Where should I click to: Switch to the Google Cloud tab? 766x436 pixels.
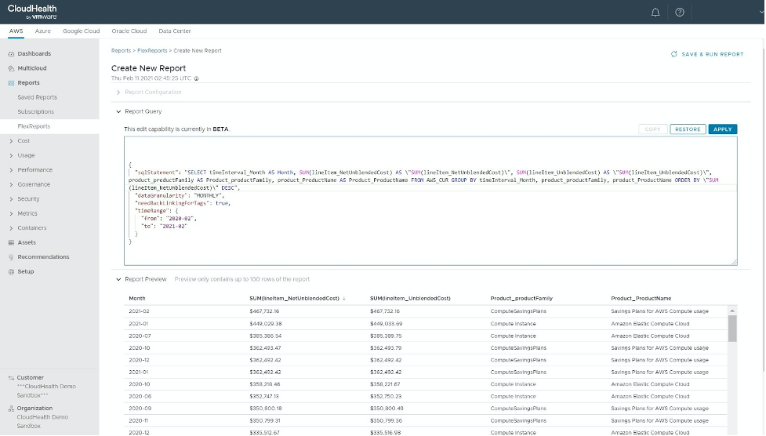coord(81,31)
